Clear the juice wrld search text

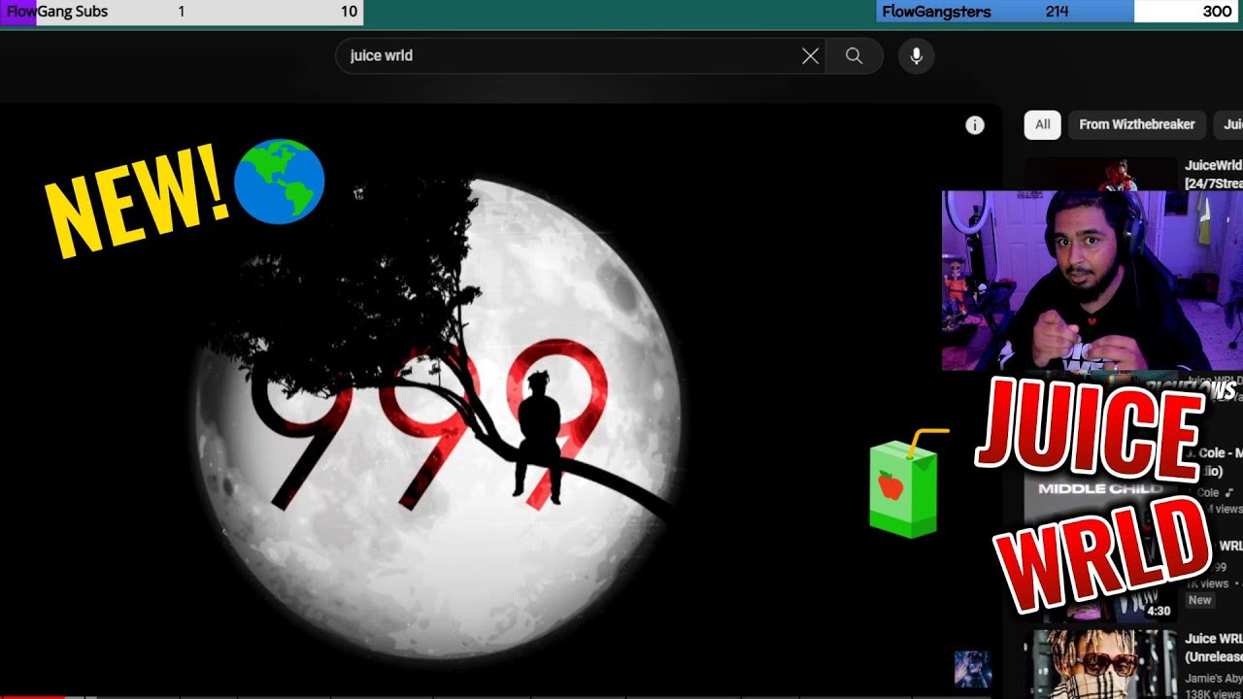coord(810,56)
